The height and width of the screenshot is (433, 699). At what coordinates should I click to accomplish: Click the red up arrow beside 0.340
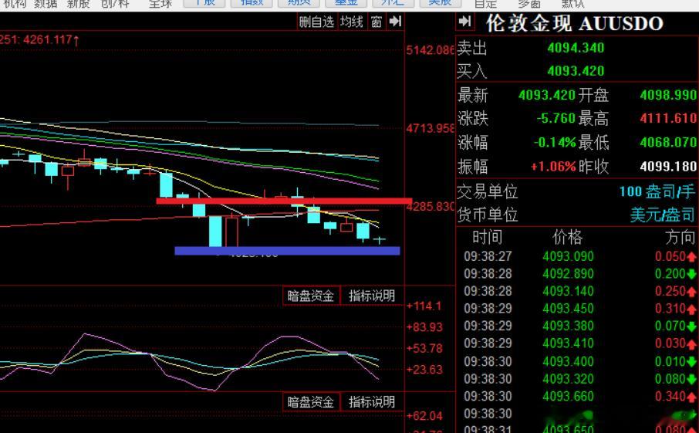[692, 397]
